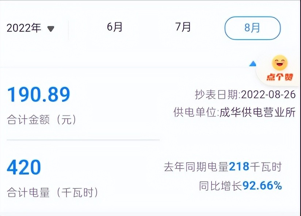Switch to the 7月 tab
This screenshot has width=301, height=216.
(183, 27)
